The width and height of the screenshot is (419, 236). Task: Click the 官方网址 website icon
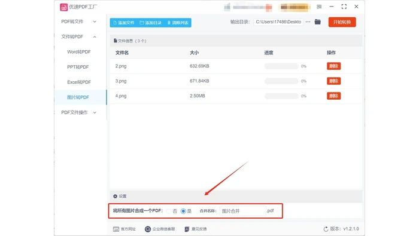[116, 229]
